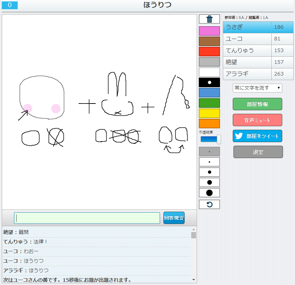Image resolution: width=295 pixels, height=285 pixels.
Task: Pick the green color swatch
Action: (x=209, y=103)
